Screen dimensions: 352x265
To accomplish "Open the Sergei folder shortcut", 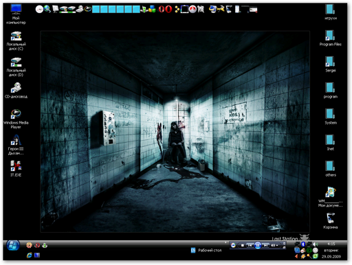I will point(330,65).
